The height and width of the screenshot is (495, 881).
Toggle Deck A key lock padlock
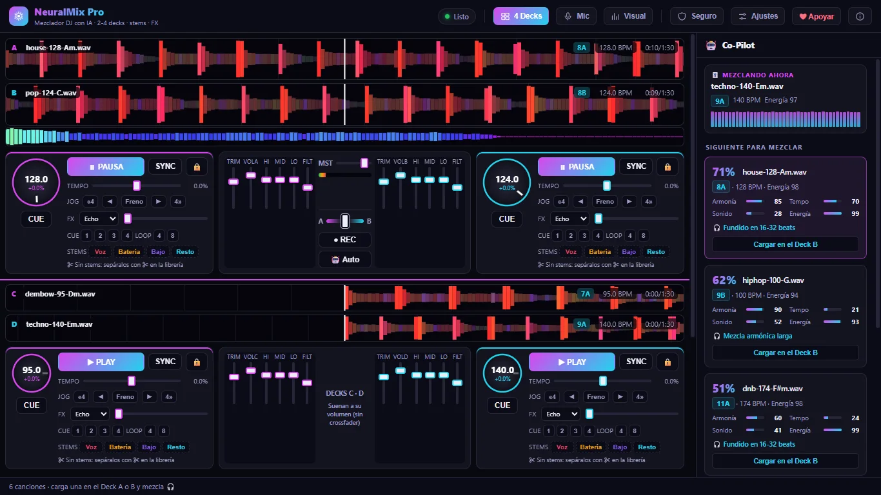click(197, 167)
